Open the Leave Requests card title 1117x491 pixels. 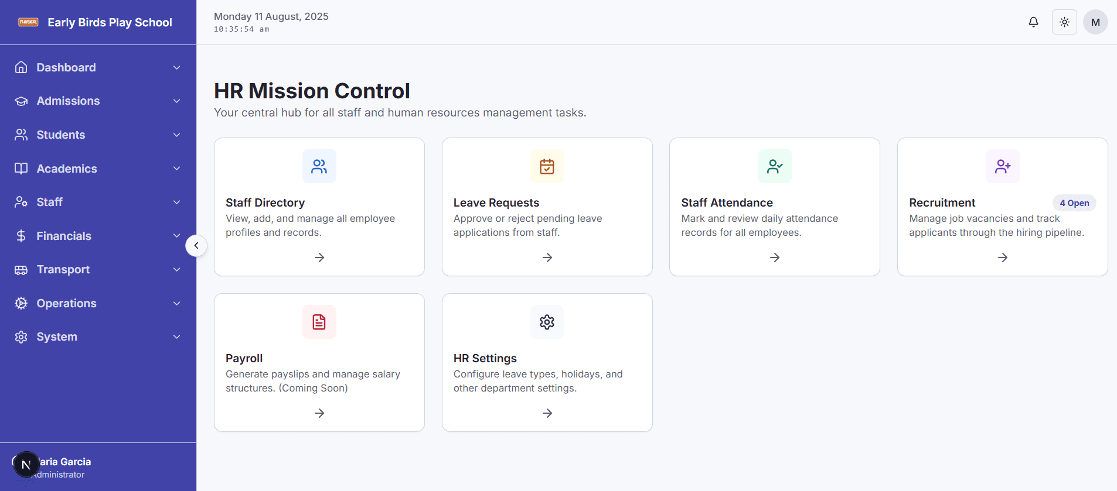coord(496,202)
